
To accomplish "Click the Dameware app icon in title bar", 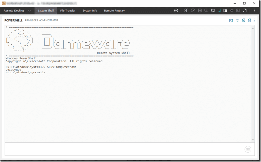I will (4, 3).
